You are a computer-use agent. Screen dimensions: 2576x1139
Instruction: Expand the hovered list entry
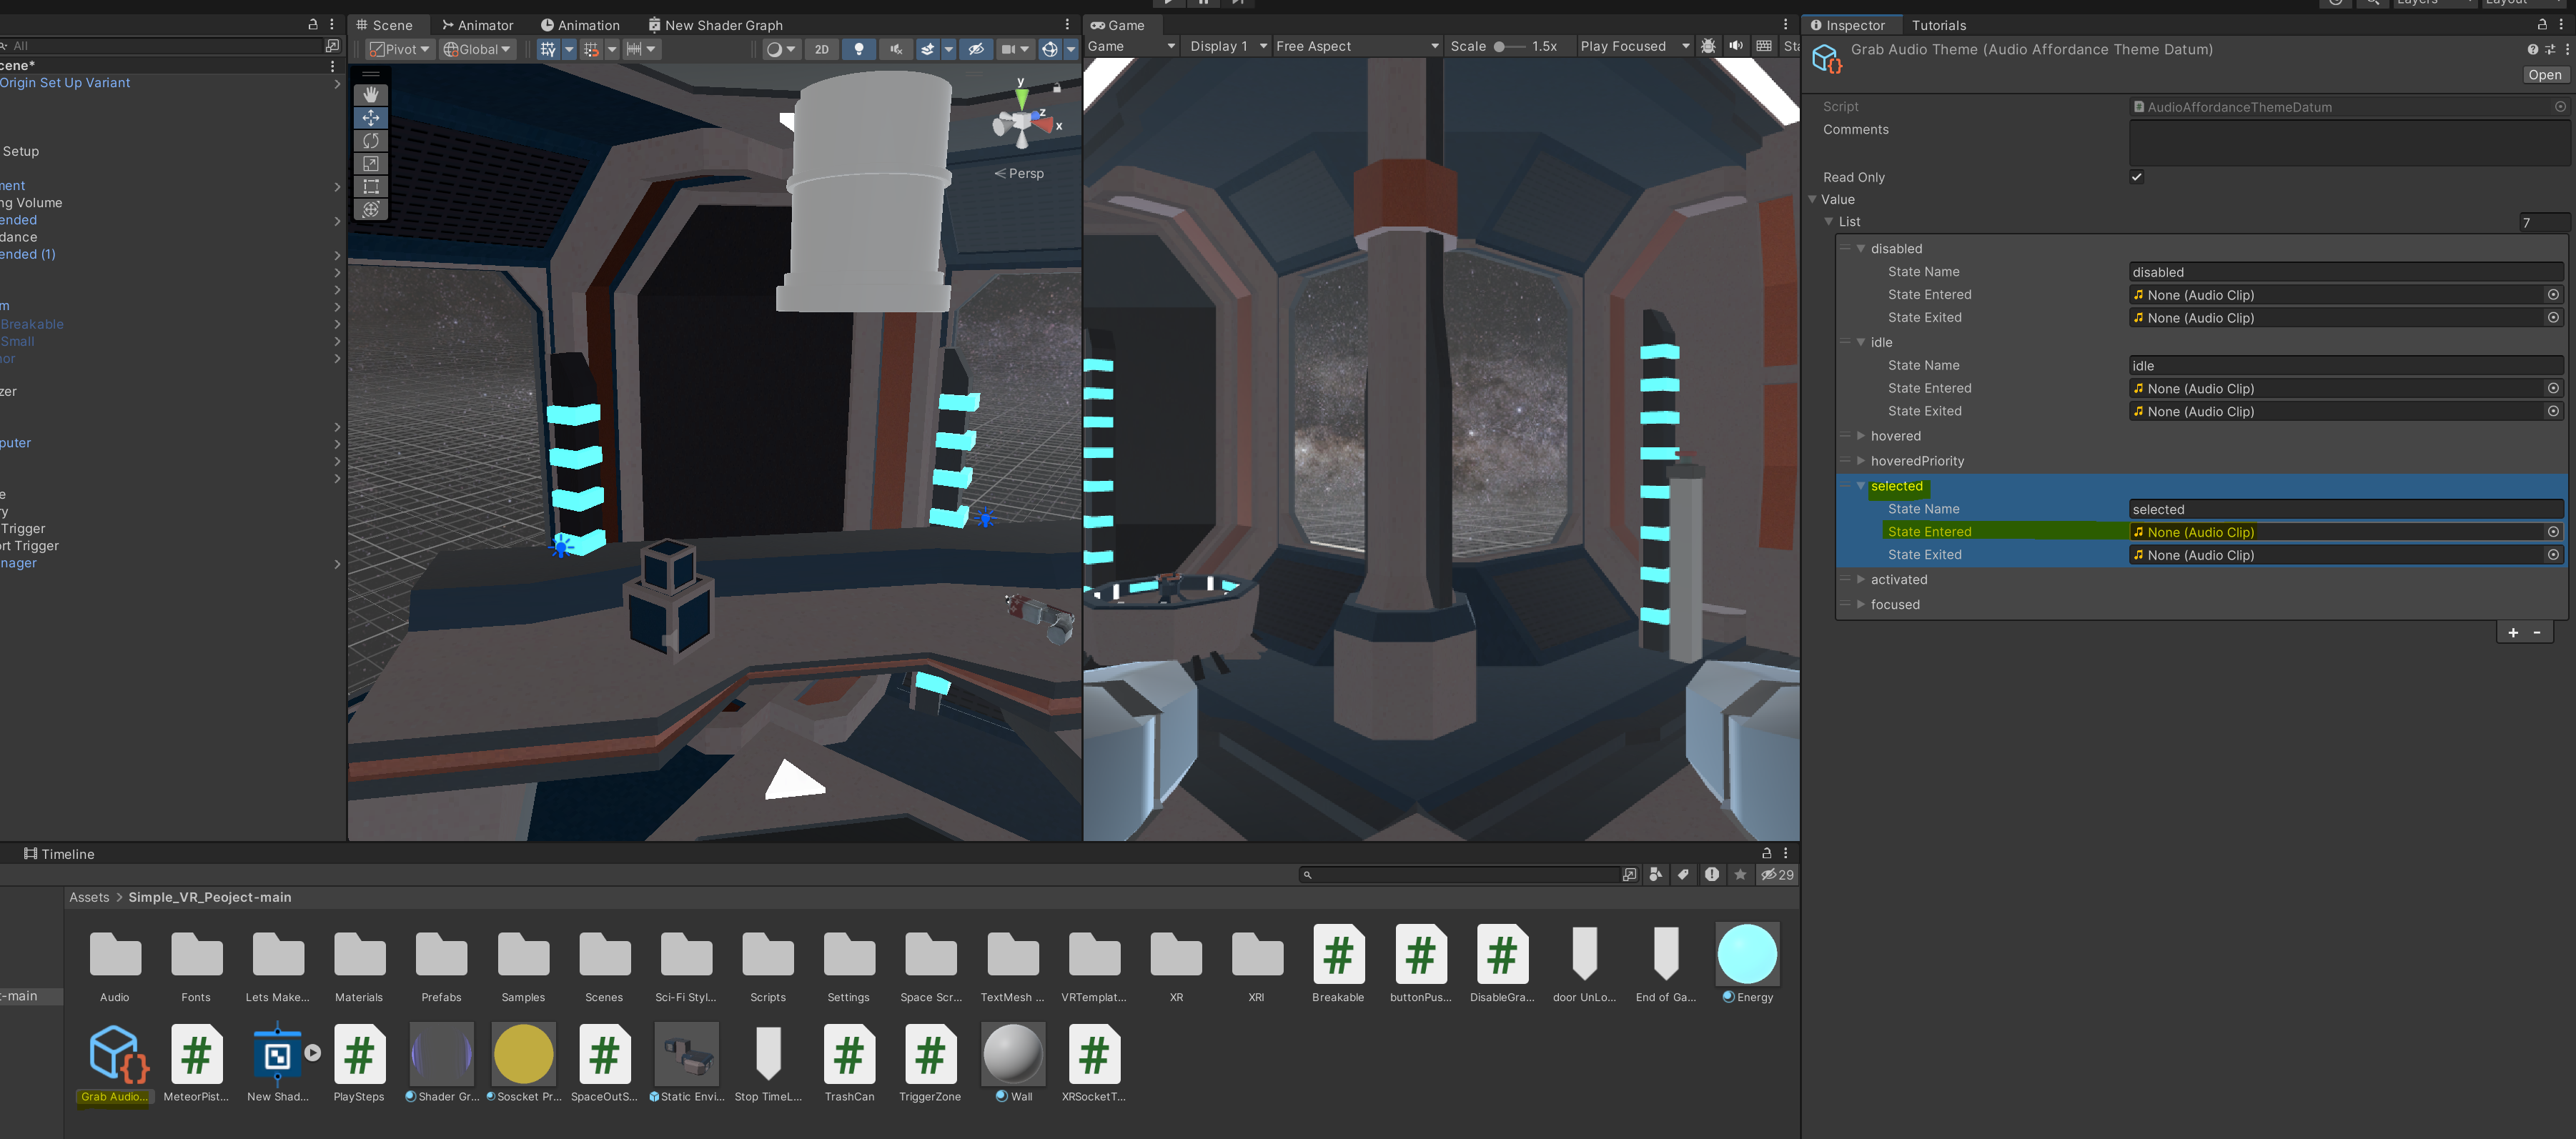pos(1860,436)
